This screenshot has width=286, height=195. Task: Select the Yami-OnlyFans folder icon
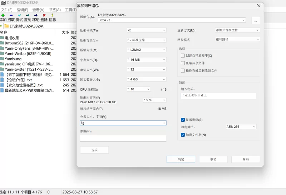click(x=2, y=48)
